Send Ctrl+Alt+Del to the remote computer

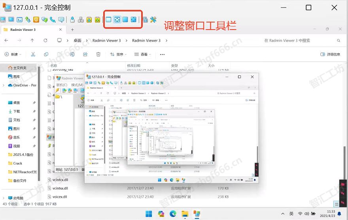(x=72, y=20)
